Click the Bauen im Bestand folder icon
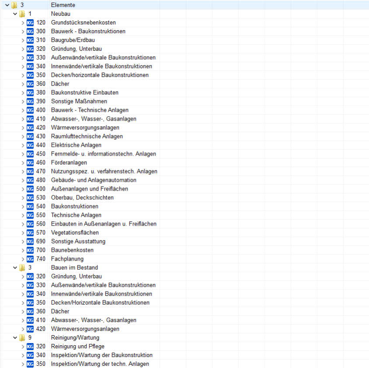This screenshot has height=368, width=369. tap(22, 267)
